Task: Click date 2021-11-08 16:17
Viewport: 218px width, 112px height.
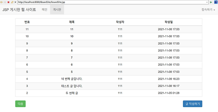Action: (x=169, y=86)
